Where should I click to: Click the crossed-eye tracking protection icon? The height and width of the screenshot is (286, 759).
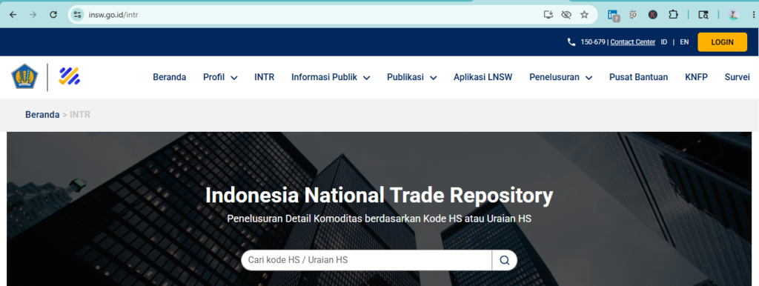pyautogui.click(x=566, y=15)
